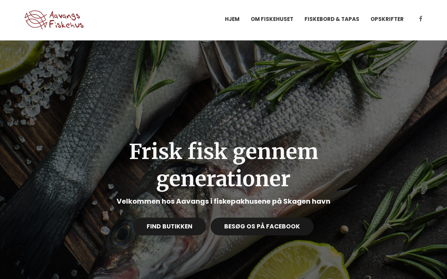The height and width of the screenshot is (279, 447).
Task: Click the fish symbol in the logo
Action: (x=36, y=20)
